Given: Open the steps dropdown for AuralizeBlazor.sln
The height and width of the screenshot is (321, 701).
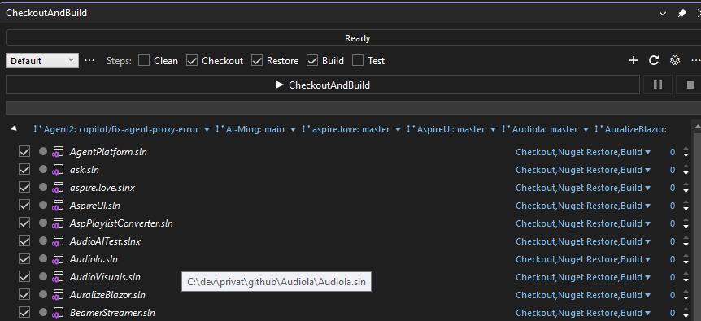Looking at the screenshot, I should 583,295.
